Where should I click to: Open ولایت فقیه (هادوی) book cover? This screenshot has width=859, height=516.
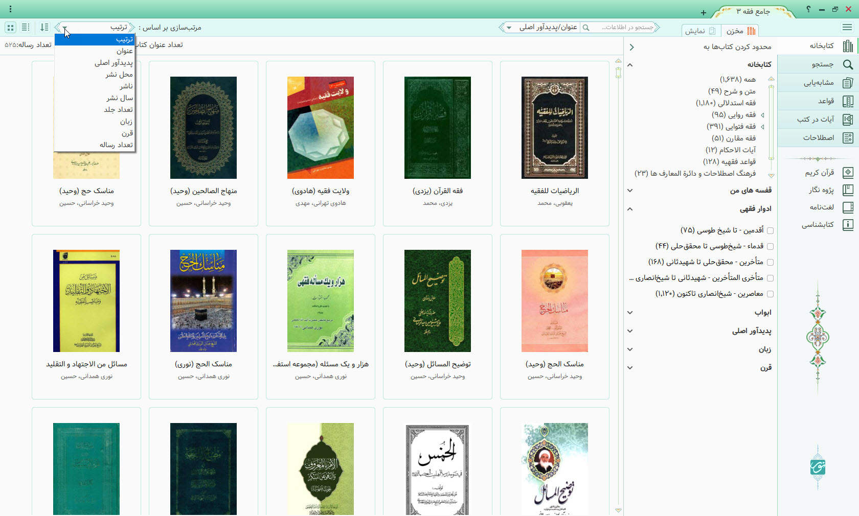coord(321,128)
